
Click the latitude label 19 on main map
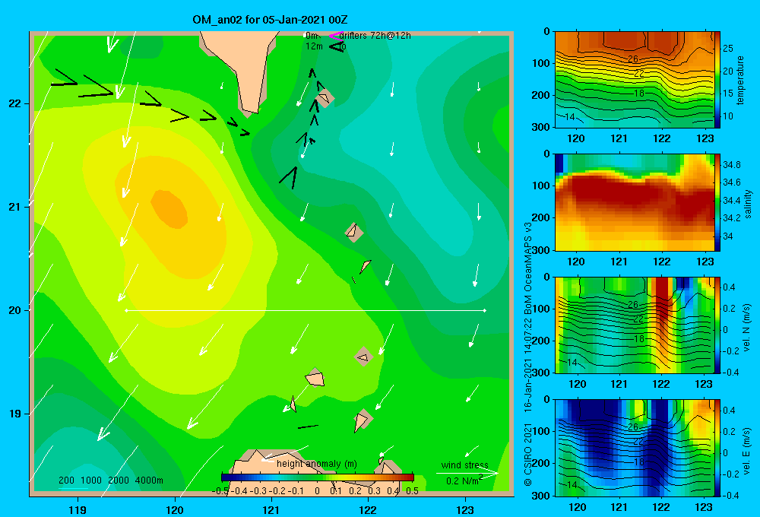(14, 414)
